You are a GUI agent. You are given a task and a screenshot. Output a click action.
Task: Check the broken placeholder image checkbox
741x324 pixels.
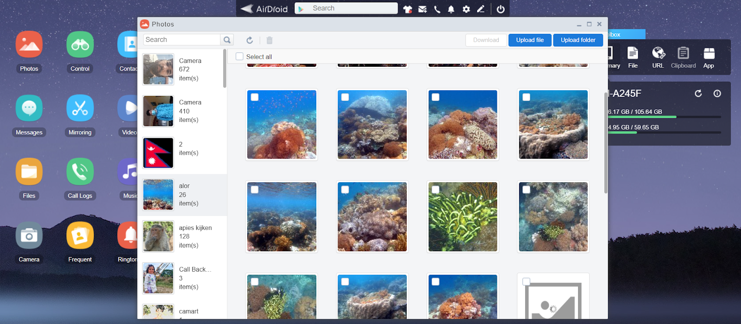[527, 282]
